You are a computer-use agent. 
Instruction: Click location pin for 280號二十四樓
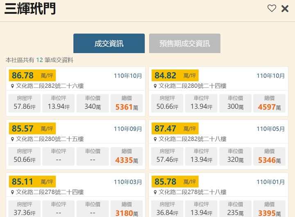point(155,86)
